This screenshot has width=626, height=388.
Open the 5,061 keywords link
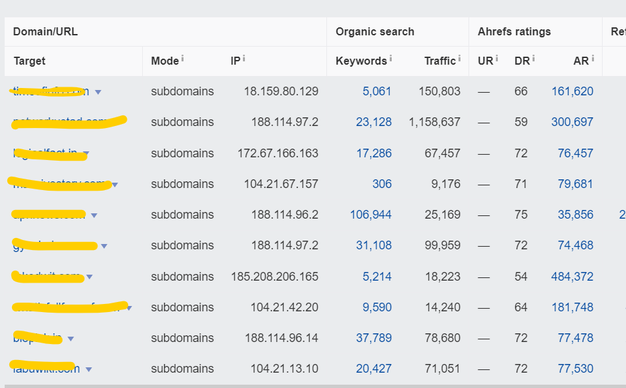pos(377,91)
